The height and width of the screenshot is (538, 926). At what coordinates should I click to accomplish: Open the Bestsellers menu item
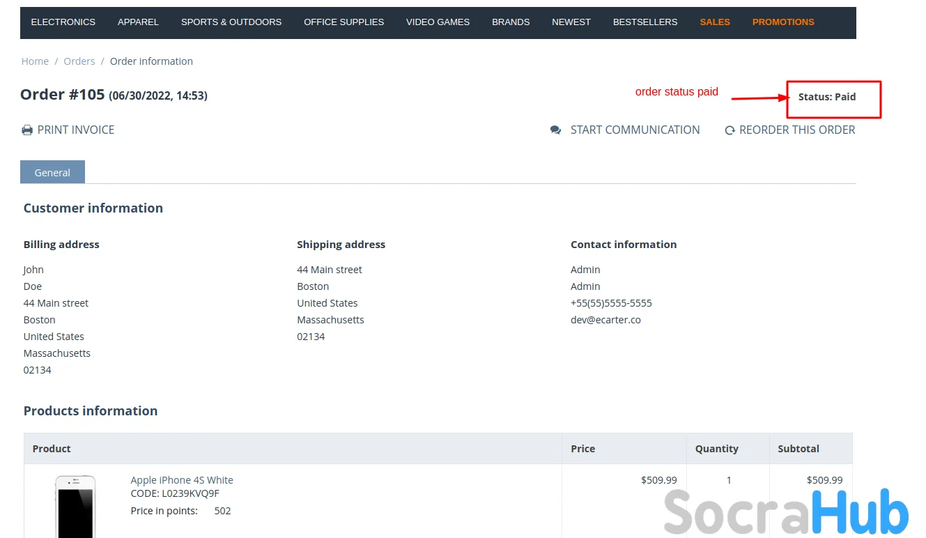click(645, 22)
